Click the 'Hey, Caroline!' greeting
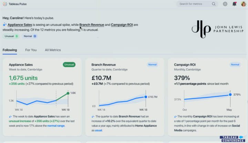The width and height of the screenshot is (248, 143). point(13,18)
